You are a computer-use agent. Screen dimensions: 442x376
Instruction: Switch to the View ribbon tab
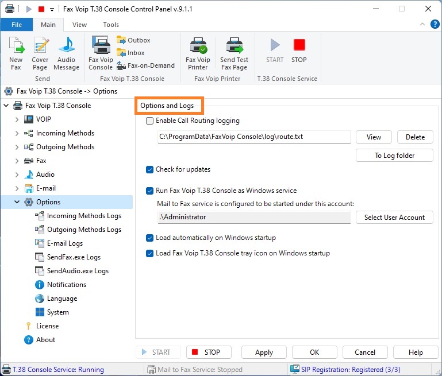pyautogui.click(x=79, y=25)
